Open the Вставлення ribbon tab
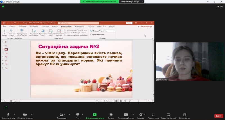Viewport: 225px width, 120px height. (x=22, y=27)
